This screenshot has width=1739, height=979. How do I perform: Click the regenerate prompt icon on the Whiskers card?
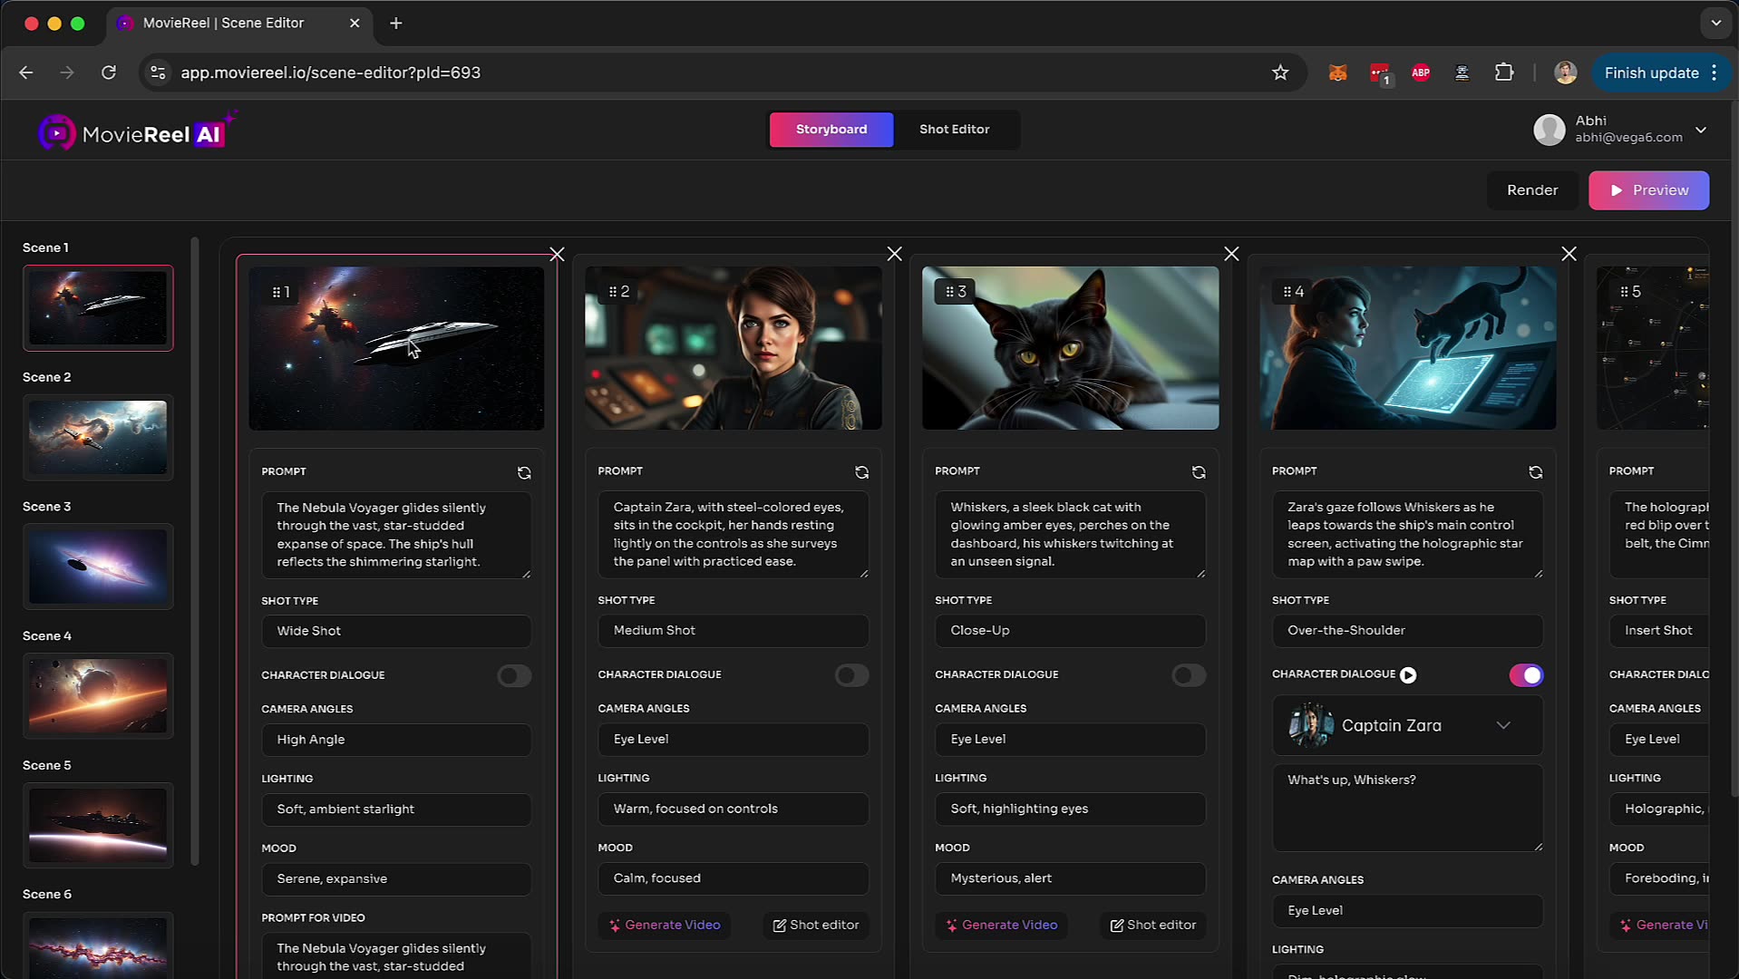(1199, 472)
